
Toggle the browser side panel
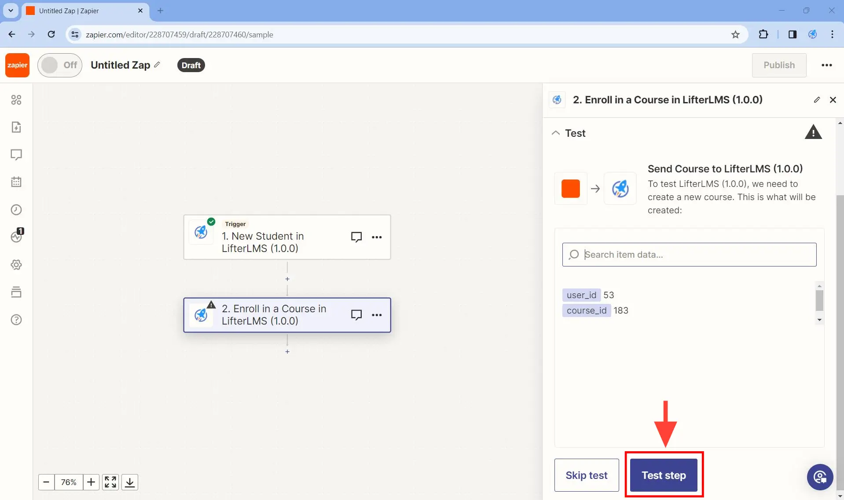[792, 34]
